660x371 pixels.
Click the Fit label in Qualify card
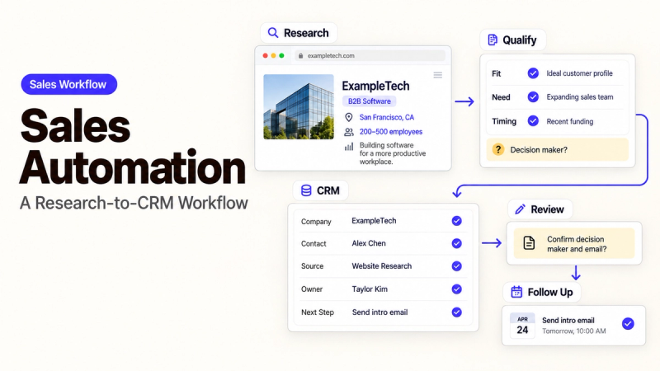[x=497, y=73]
